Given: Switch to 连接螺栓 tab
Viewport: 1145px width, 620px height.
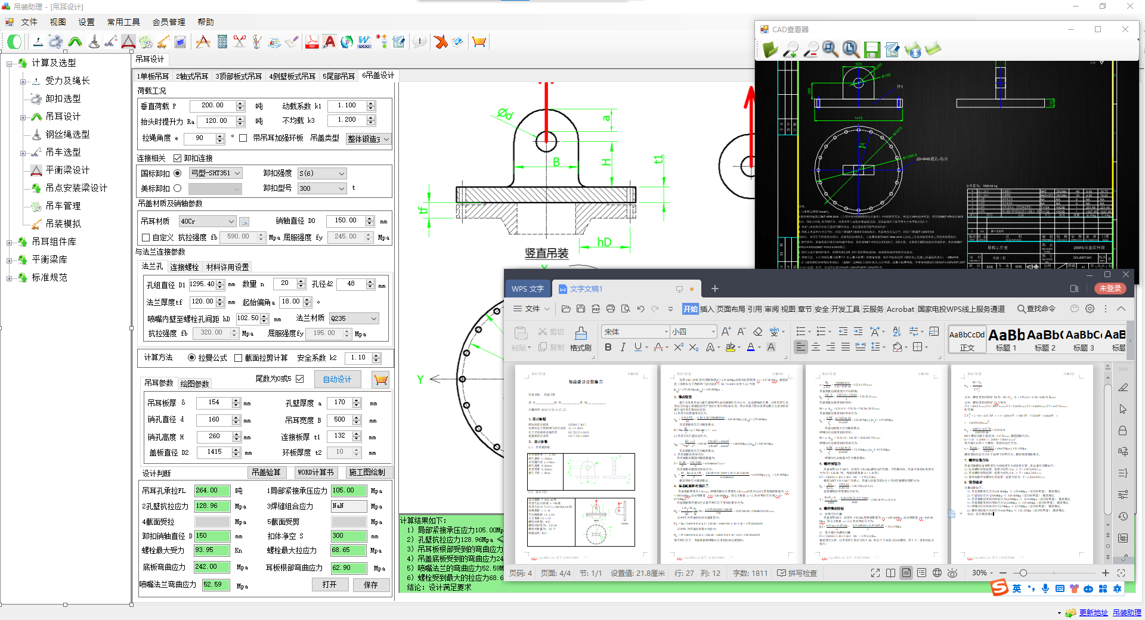Looking at the screenshot, I should click(184, 267).
